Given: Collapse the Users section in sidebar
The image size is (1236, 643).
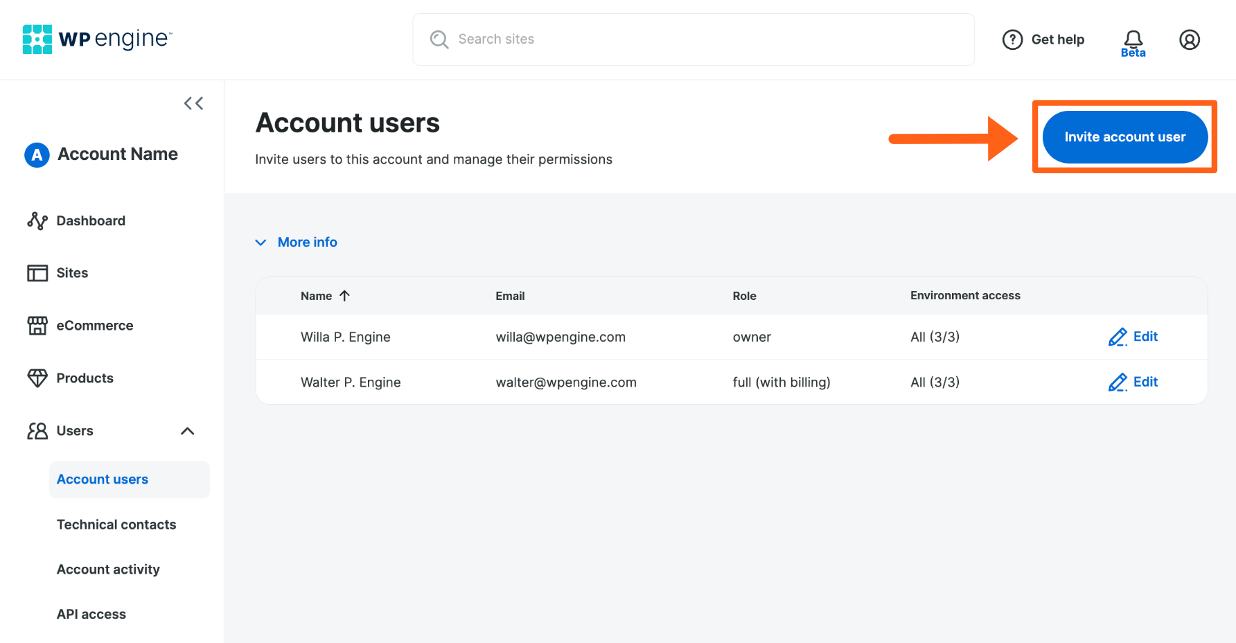Looking at the screenshot, I should [x=186, y=430].
